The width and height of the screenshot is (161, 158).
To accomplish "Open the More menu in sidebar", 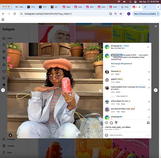I will [7, 153].
